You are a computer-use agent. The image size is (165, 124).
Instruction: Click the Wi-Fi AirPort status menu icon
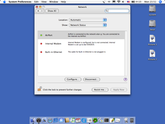click(119, 2)
